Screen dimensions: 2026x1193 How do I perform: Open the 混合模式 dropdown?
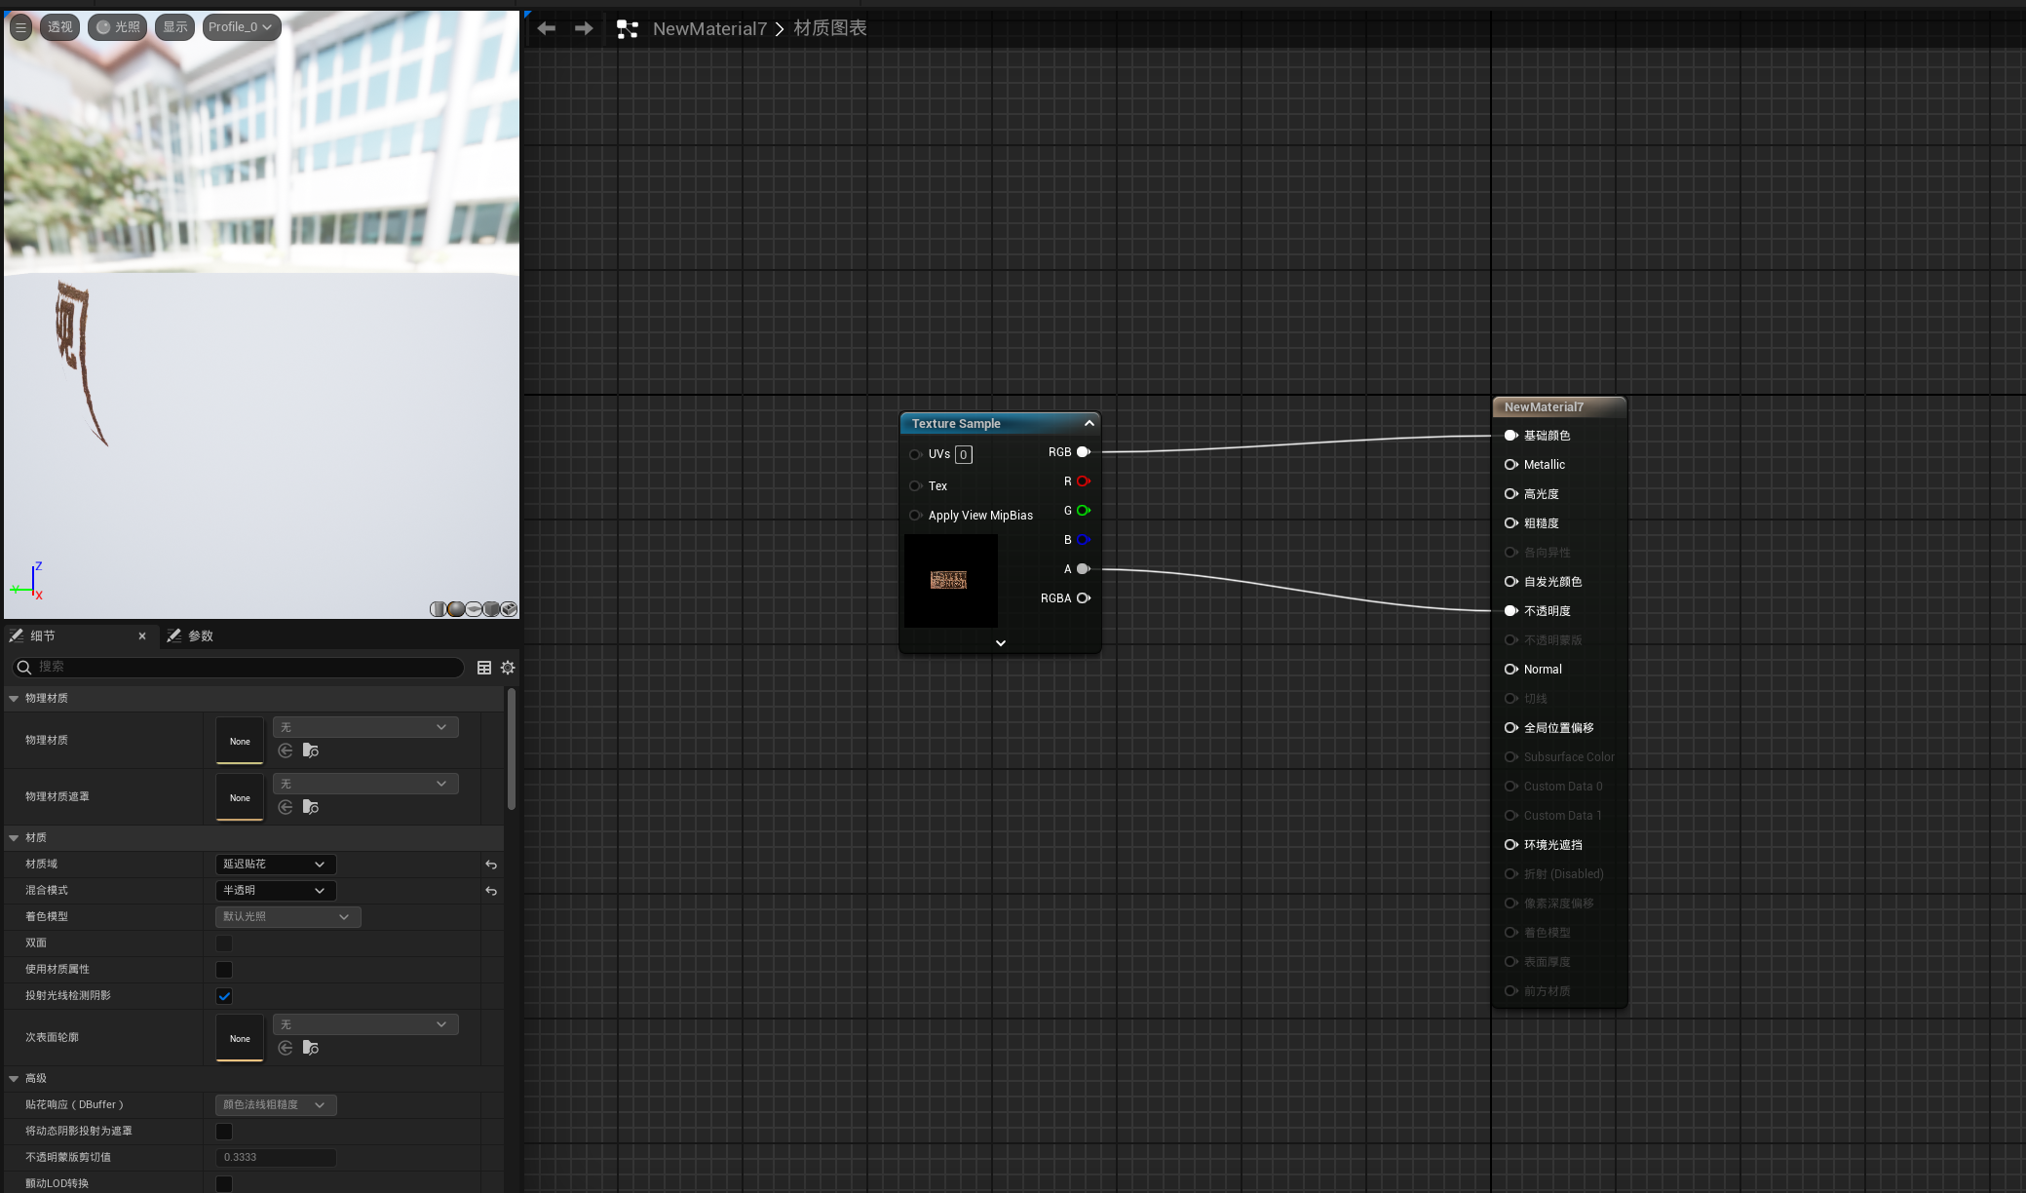[x=275, y=891]
